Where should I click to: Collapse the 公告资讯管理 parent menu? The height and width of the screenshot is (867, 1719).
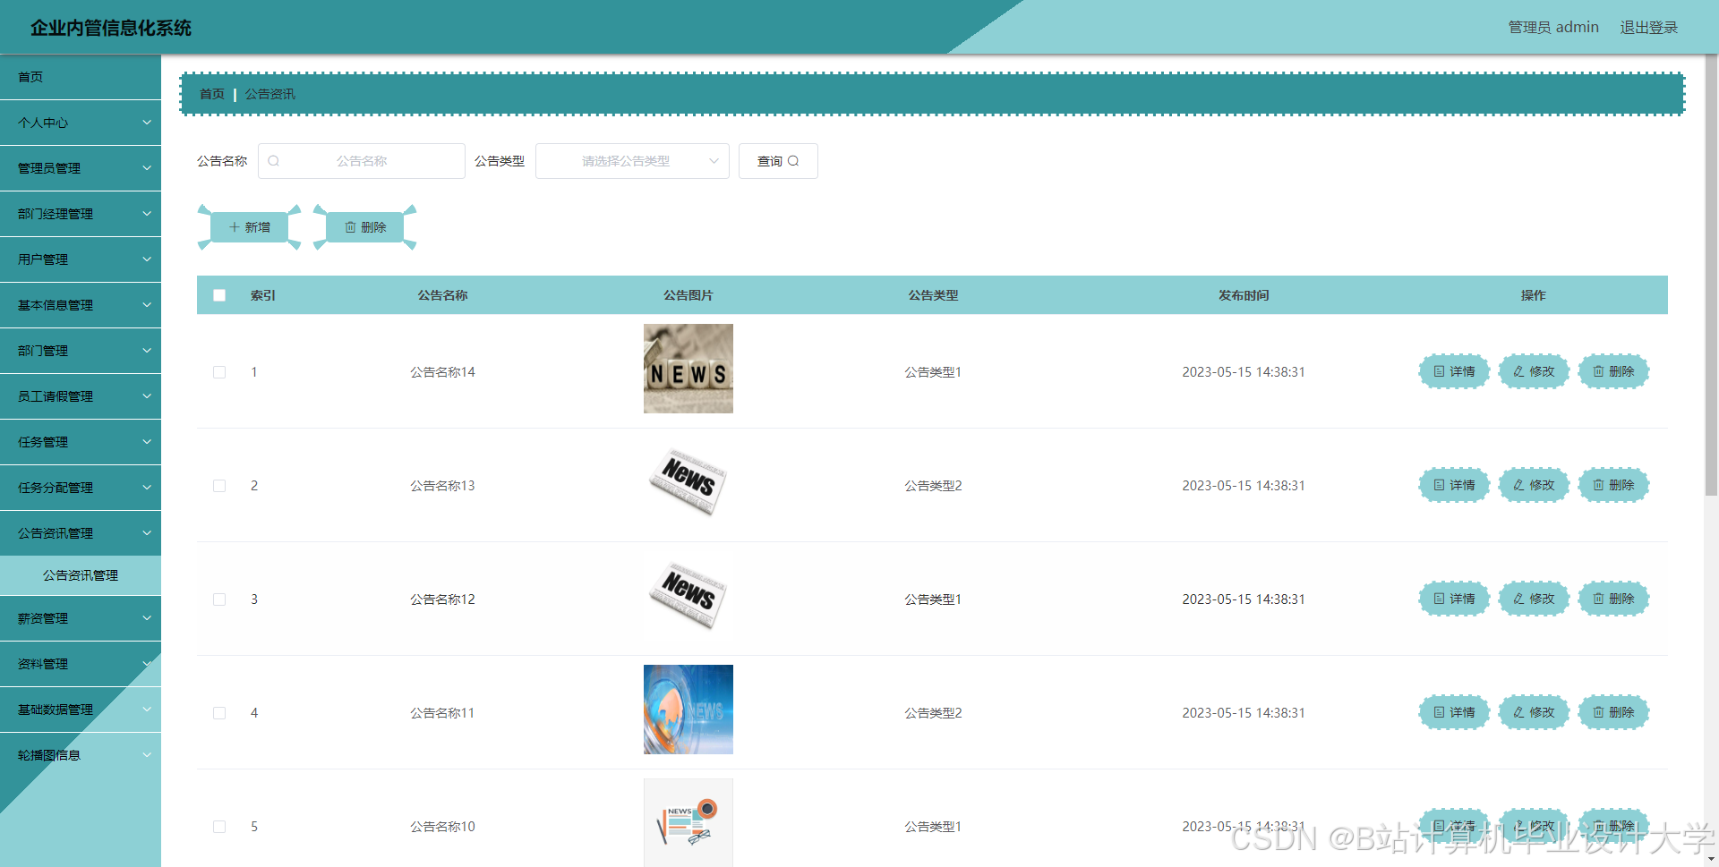coord(81,533)
